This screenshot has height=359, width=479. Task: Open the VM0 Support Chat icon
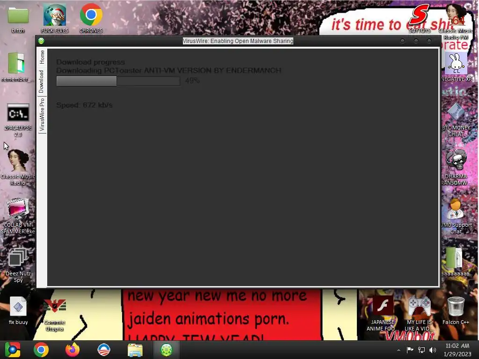tap(456, 216)
